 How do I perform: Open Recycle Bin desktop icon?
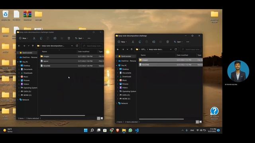[6, 15]
